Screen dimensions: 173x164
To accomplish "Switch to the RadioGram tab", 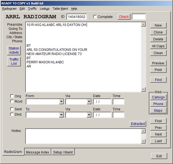I will coord(13,152).
